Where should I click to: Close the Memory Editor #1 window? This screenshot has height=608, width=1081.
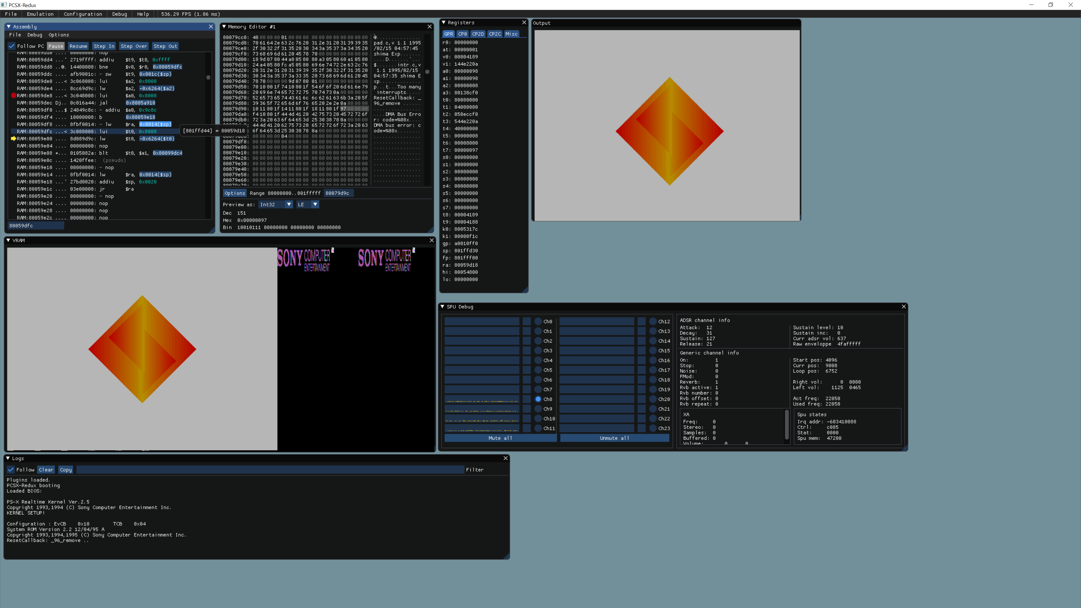(429, 26)
